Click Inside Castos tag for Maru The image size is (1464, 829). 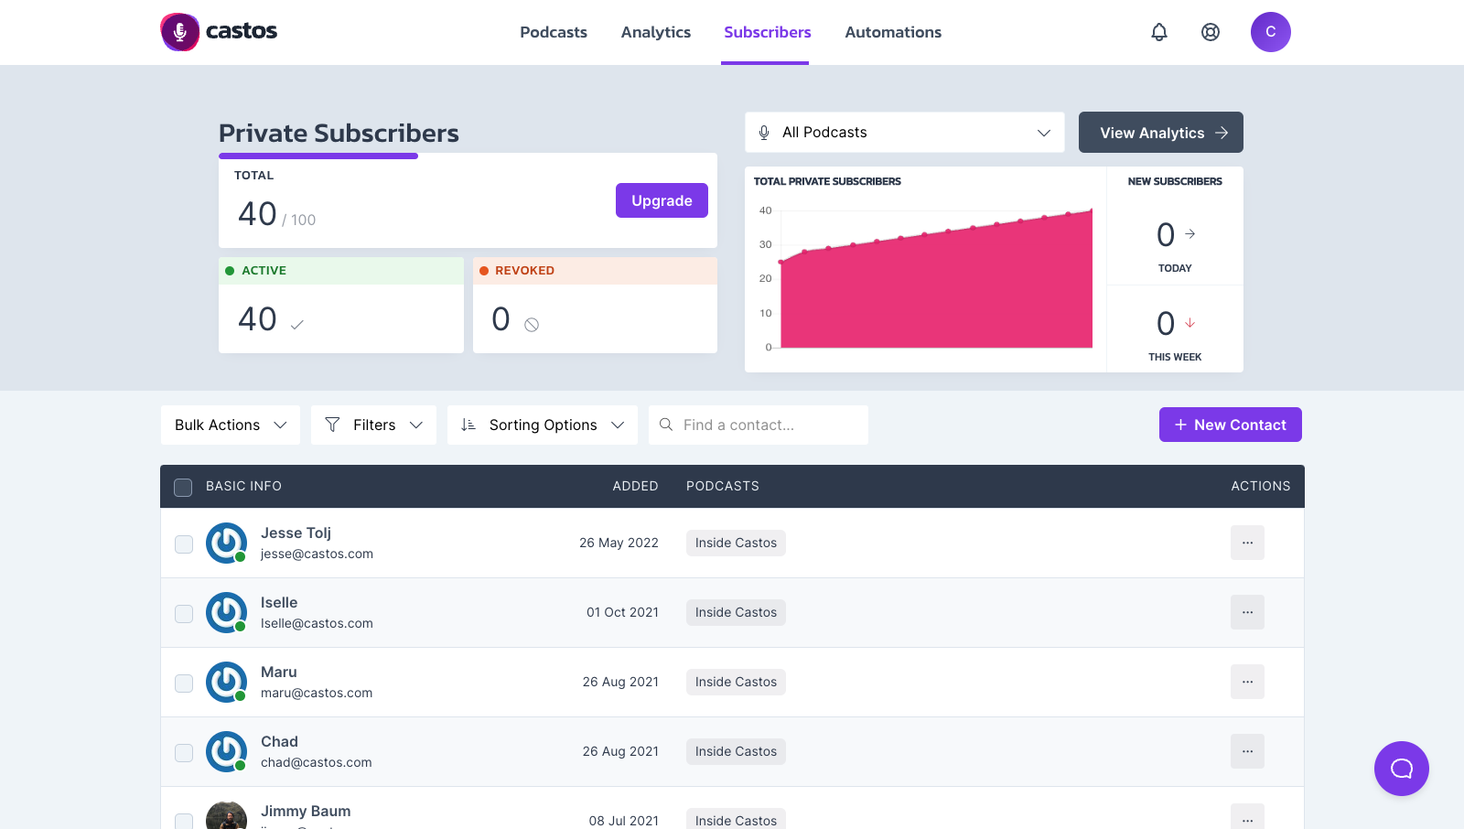(736, 682)
